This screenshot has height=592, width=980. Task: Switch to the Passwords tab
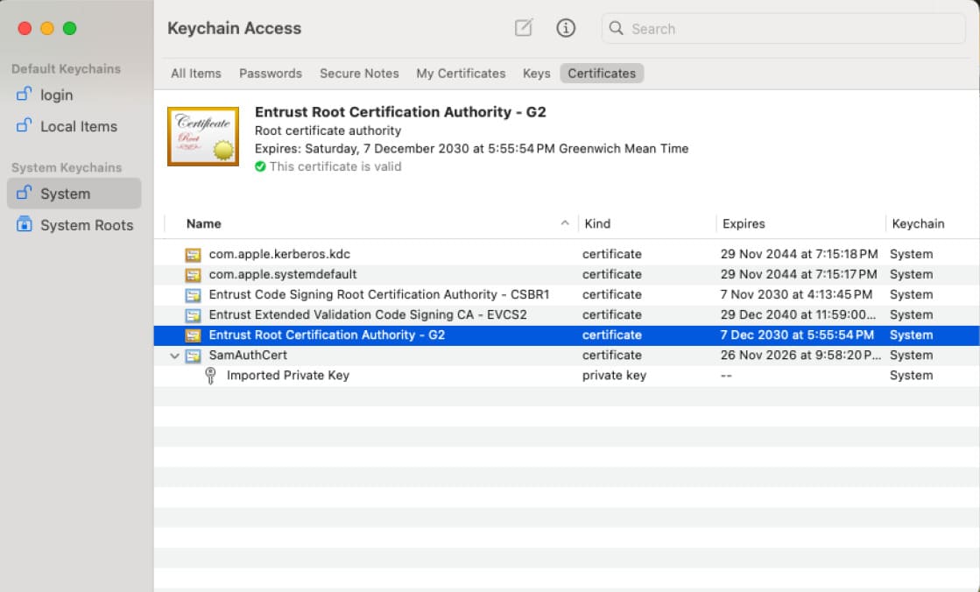270,74
